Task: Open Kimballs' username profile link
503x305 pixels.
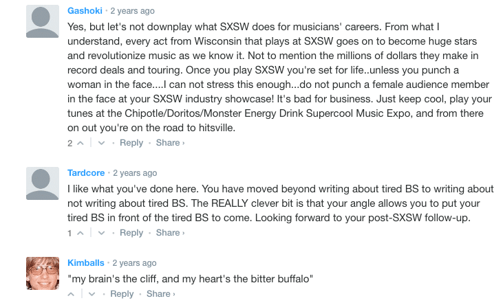Action: (86, 263)
